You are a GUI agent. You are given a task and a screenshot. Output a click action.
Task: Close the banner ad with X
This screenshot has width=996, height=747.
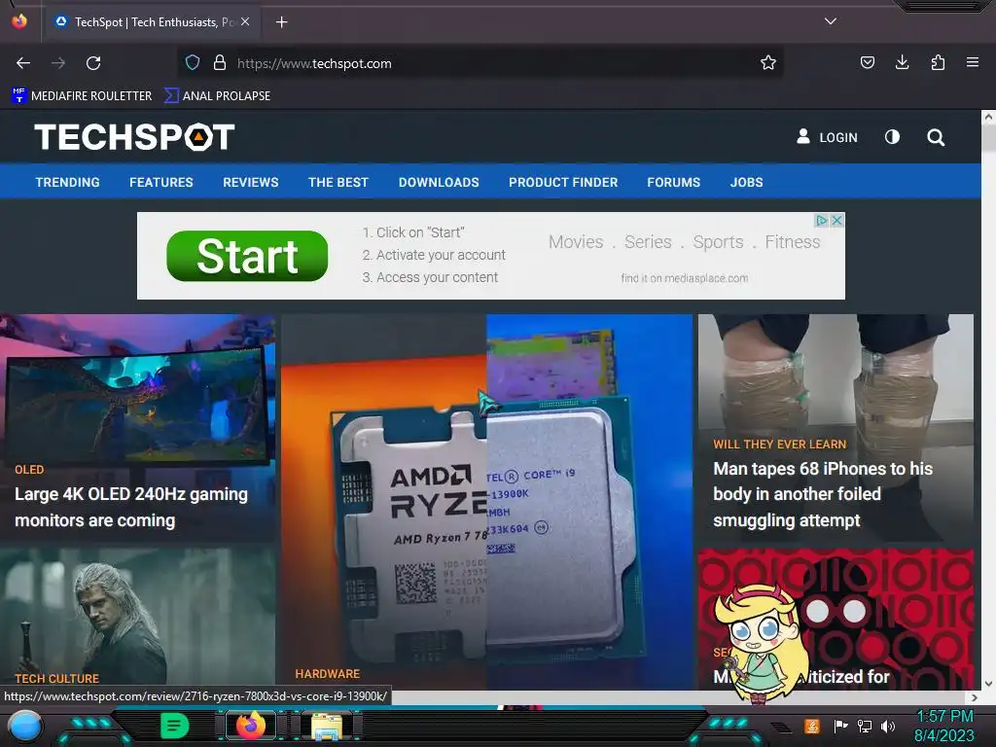837,220
